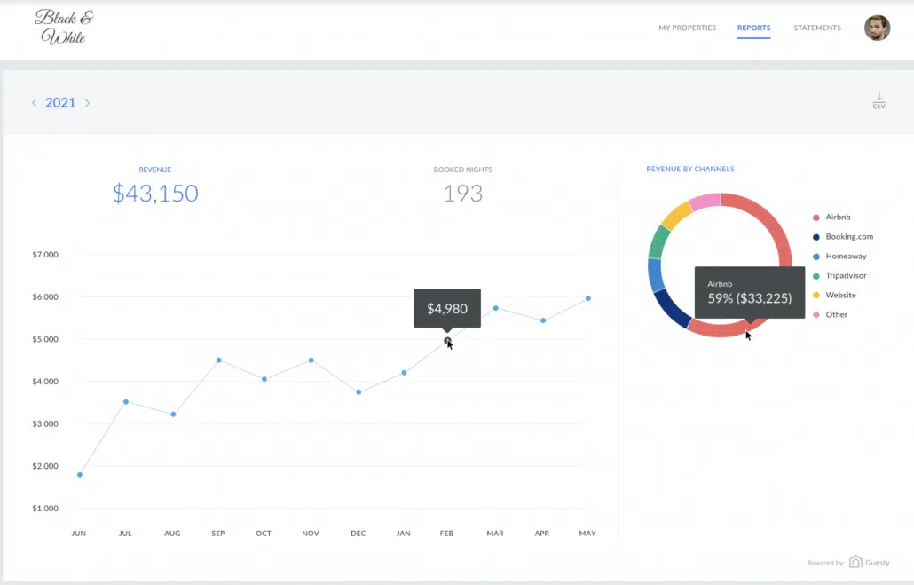Screen dimensions: 914x585
Task: Open the user profile avatar
Action: pyautogui.click(x=877, y=28)
